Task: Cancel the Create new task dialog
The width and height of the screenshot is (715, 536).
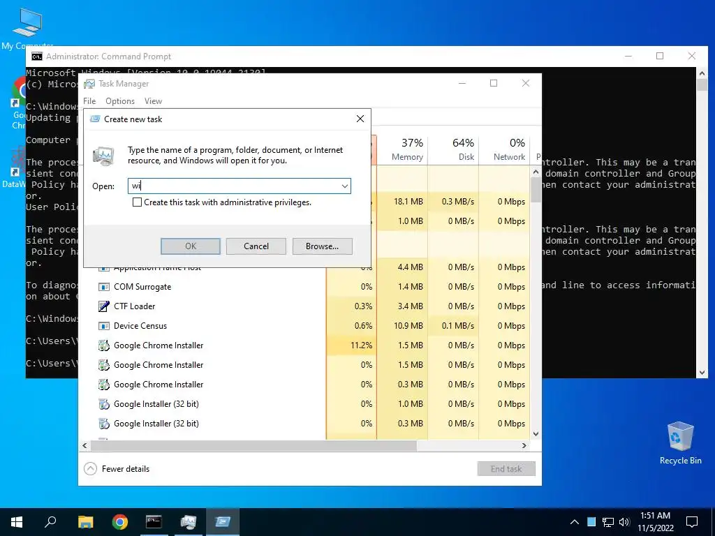Action: 256,246
